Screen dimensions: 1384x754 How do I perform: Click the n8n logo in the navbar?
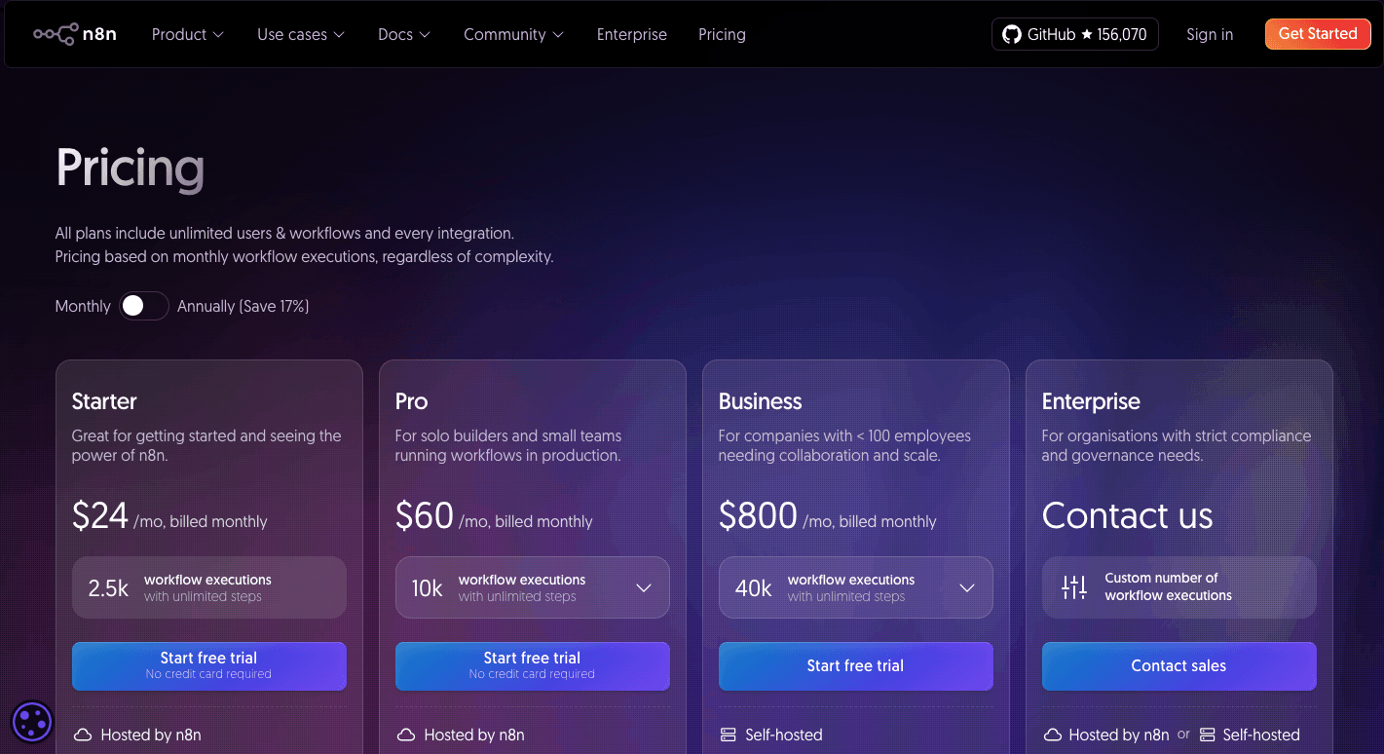75,33
